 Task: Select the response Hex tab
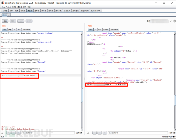[100, 30]
